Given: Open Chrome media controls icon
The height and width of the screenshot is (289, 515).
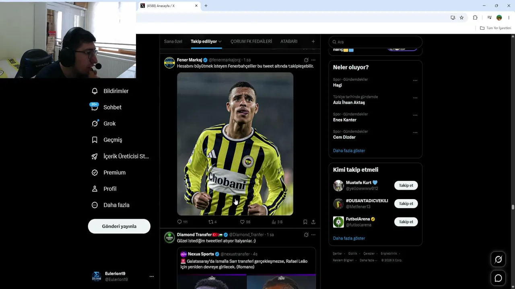Looking at the screenshot, I should 489,18.
